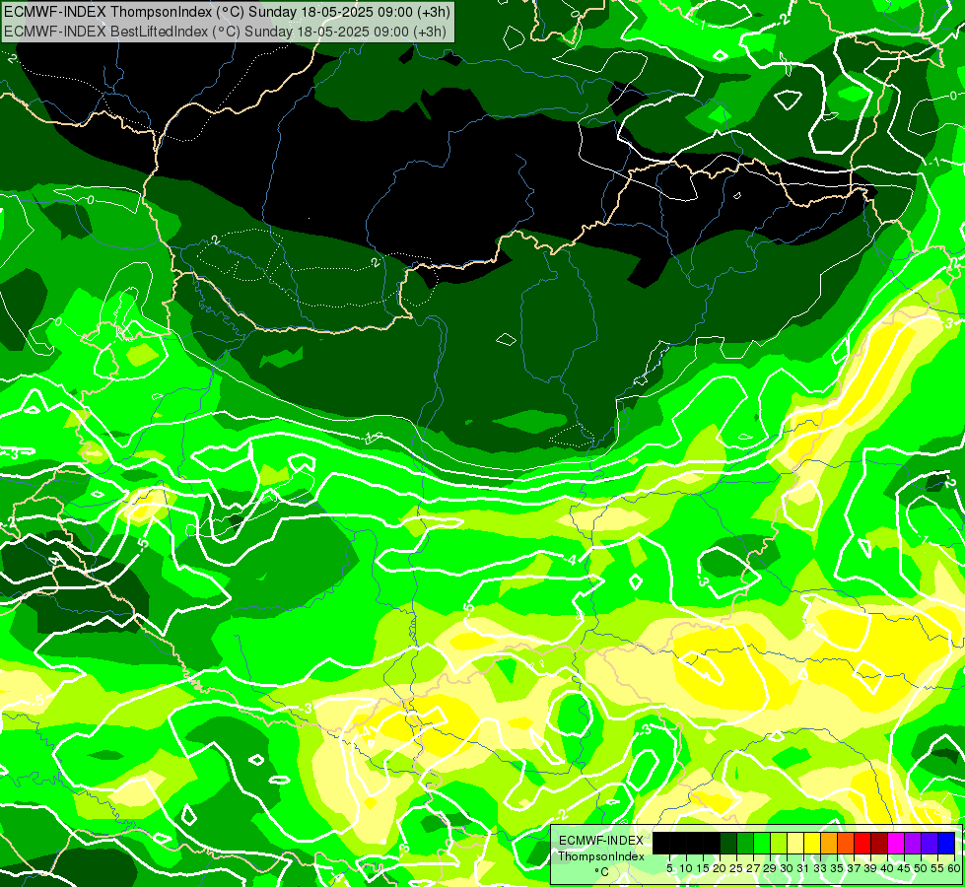Select the dark green legend swatch (20-25)
Viewport: 965px width, 887px height.
point(728,843)
